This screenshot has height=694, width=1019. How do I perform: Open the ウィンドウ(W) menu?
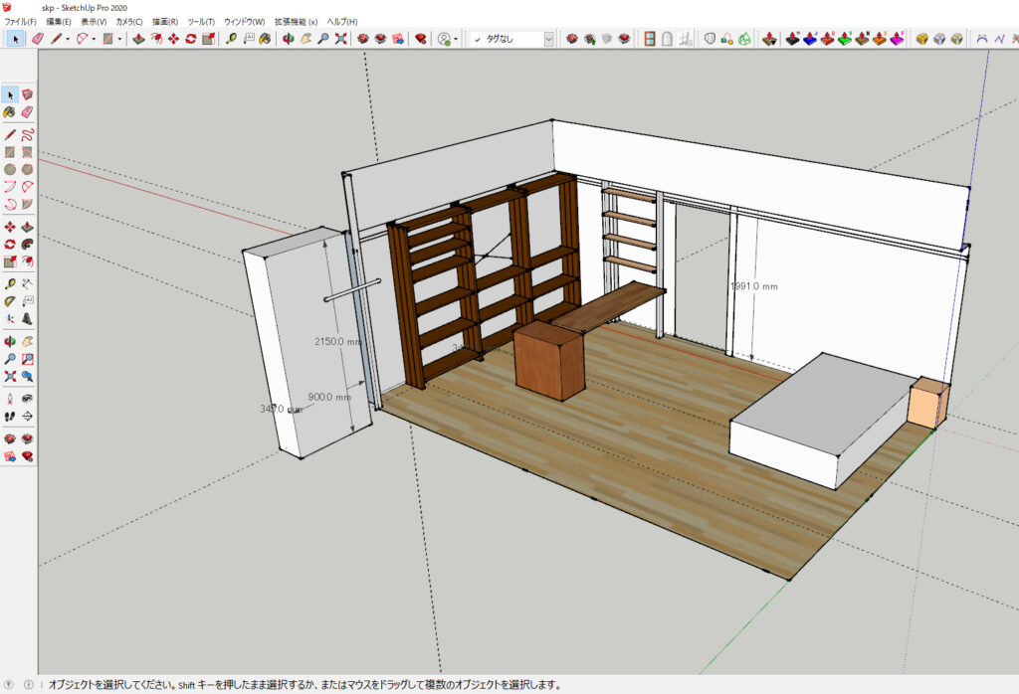point(244,21)
